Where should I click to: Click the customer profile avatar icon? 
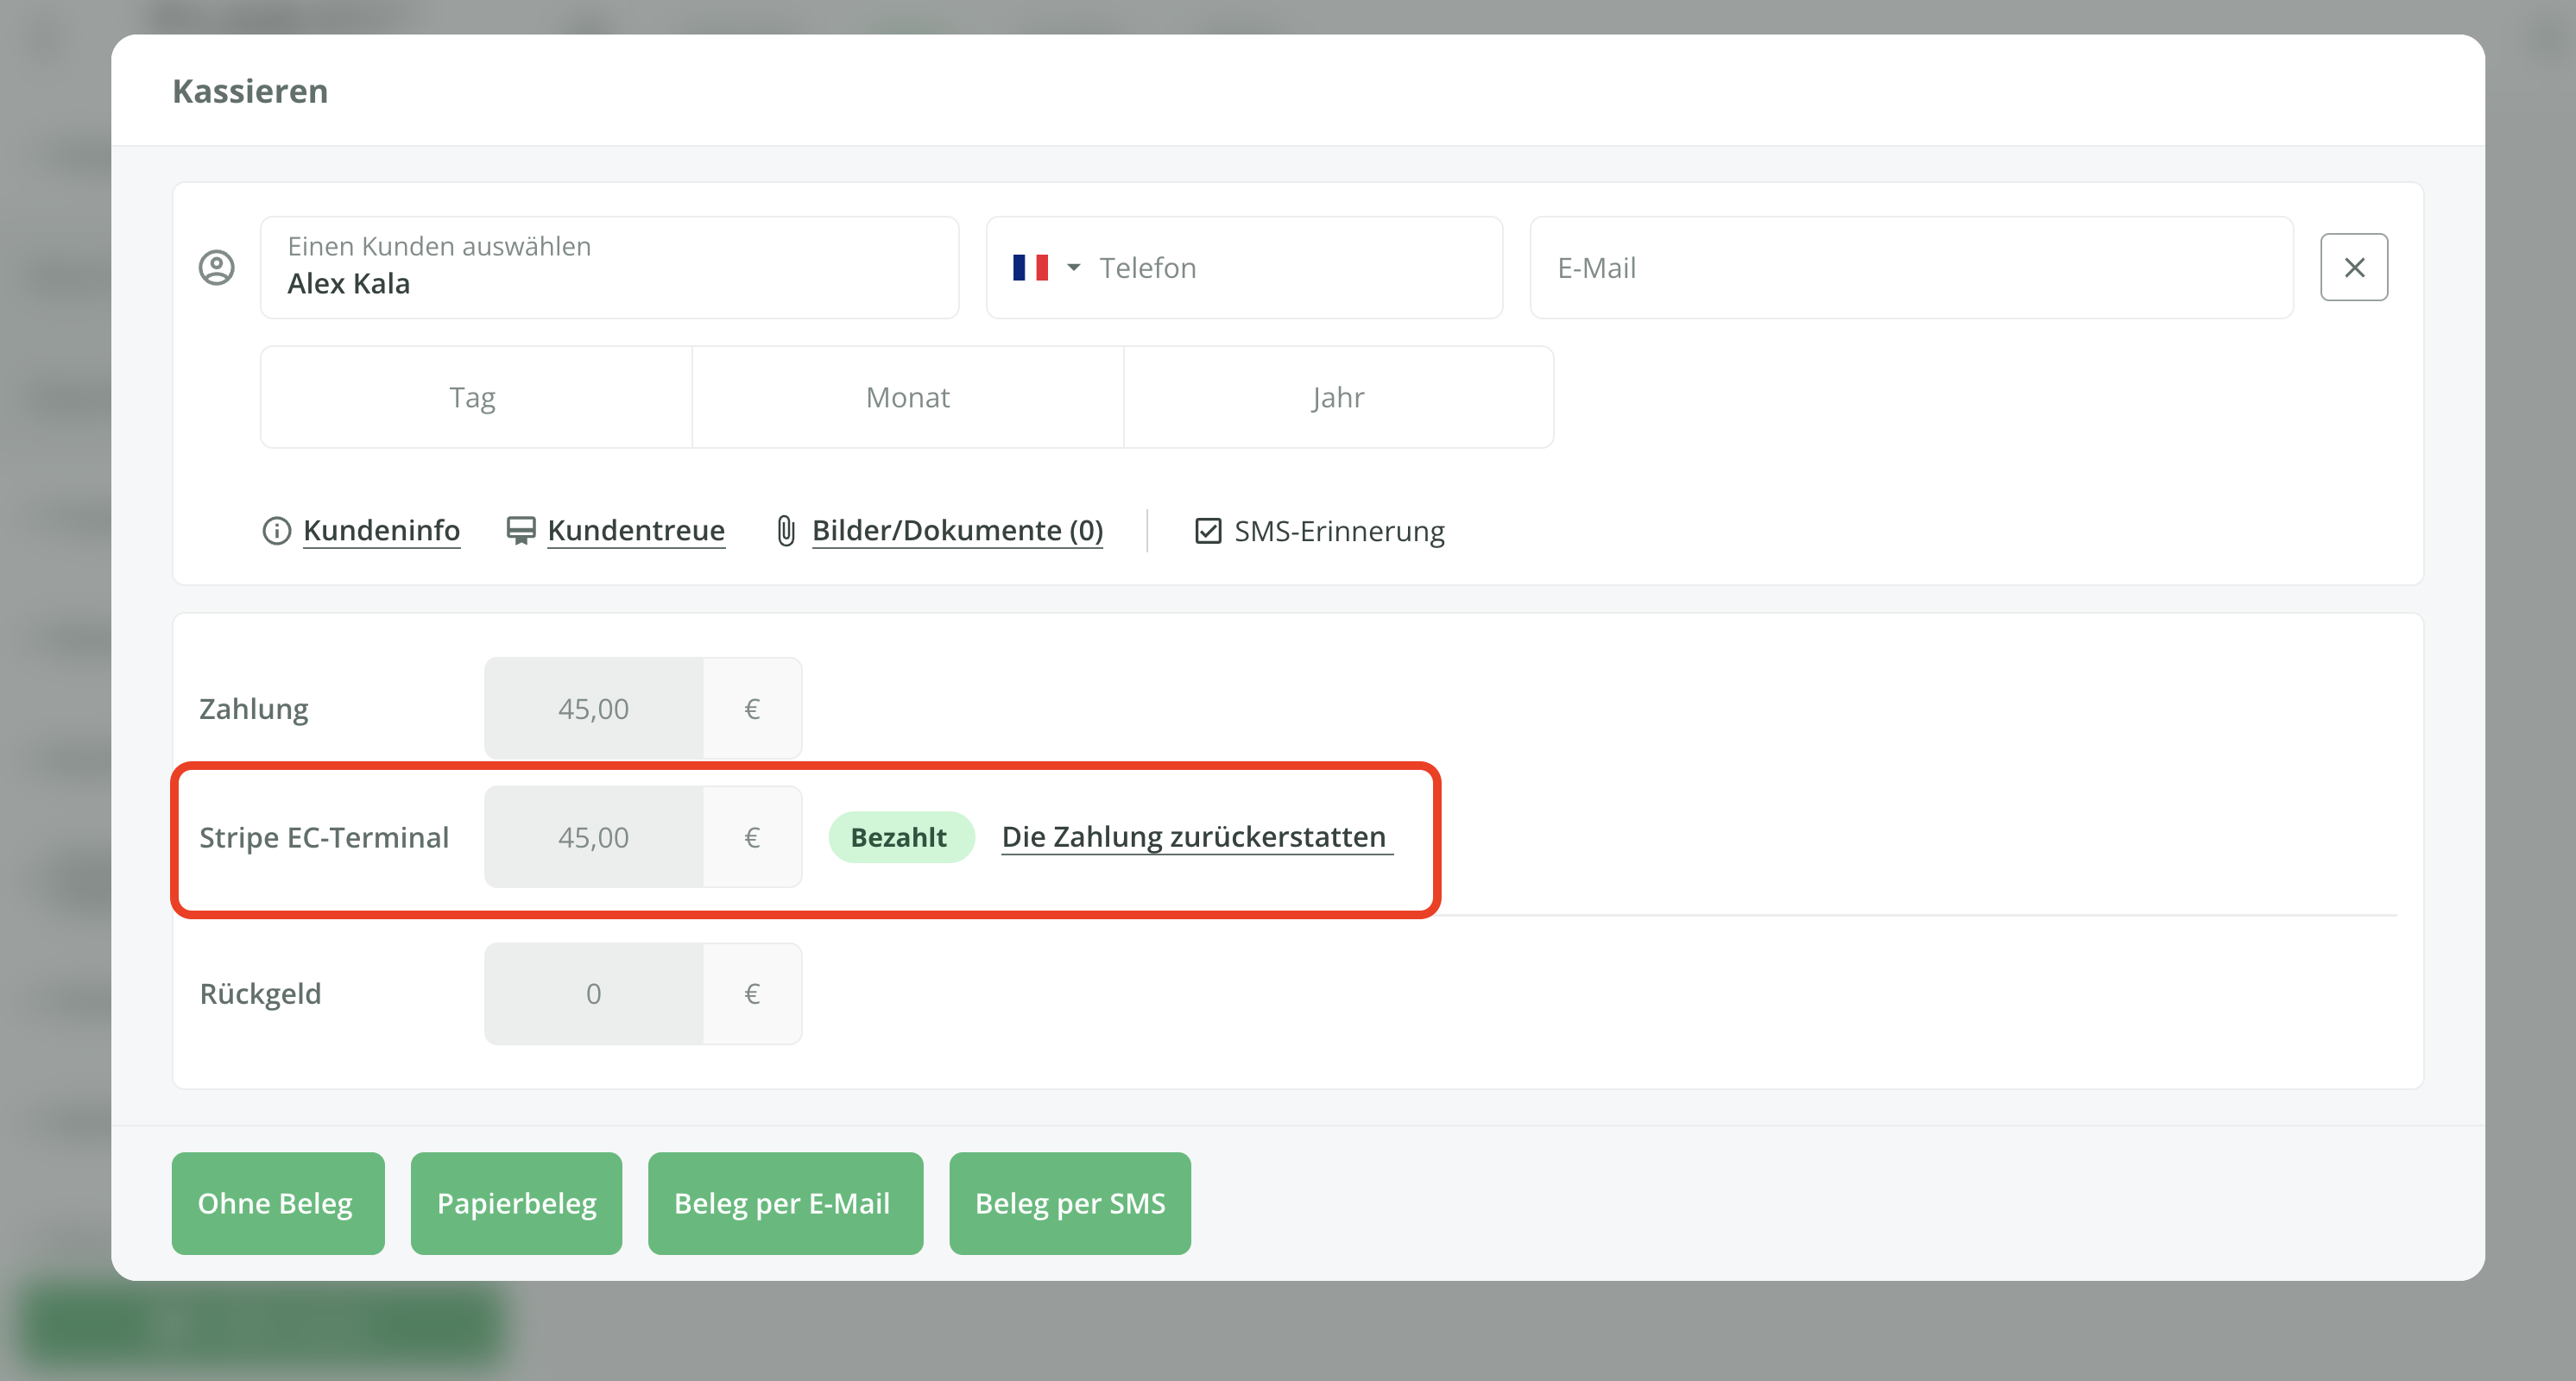(217, 267)
